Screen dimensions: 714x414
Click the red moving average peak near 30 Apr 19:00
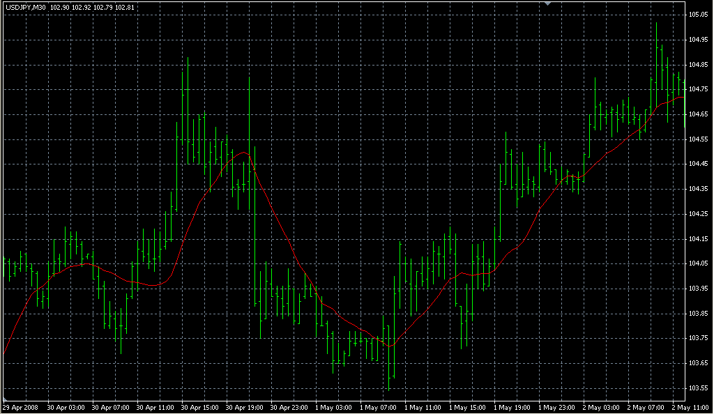coord(243,152)
